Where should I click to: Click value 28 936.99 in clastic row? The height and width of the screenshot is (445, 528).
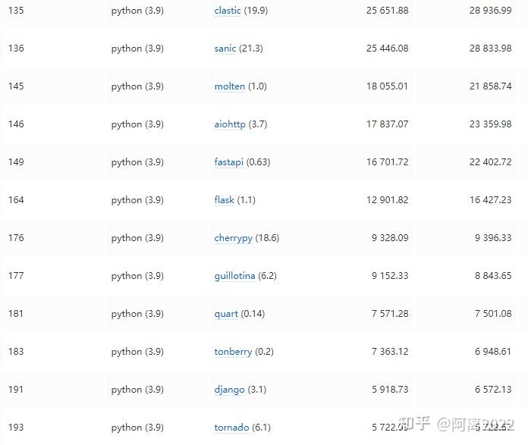click(490, 11)
